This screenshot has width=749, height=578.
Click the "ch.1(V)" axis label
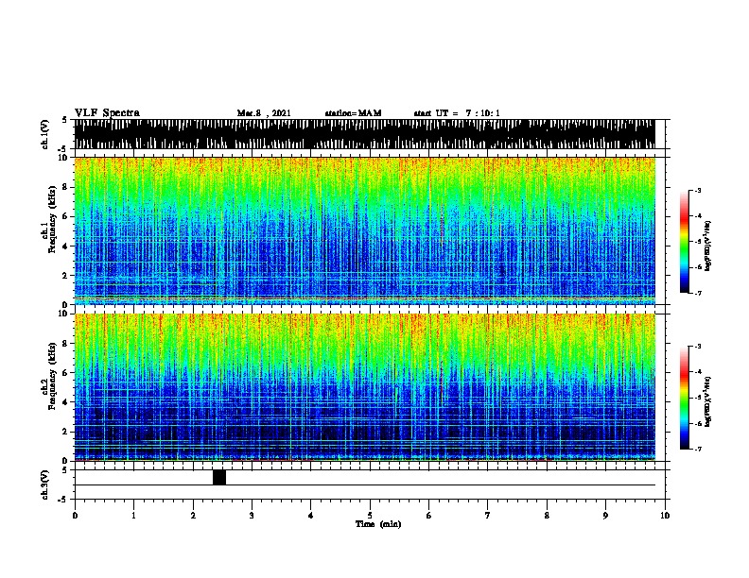pos(45,134)
